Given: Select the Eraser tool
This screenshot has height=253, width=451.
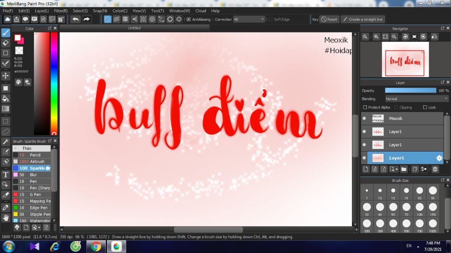Looking at the screenshot, I should [x=6, y=43].
